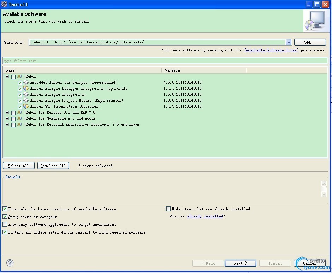Select version 4.5.0.201110041613 cell
The image size is (332, 273).
point(182,82)
